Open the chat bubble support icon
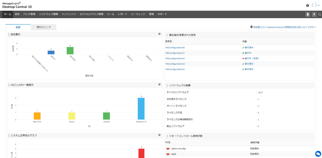 [x=318, y=154]
